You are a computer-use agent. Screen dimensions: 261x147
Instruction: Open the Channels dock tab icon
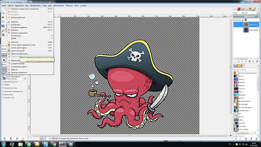[239, 9]
